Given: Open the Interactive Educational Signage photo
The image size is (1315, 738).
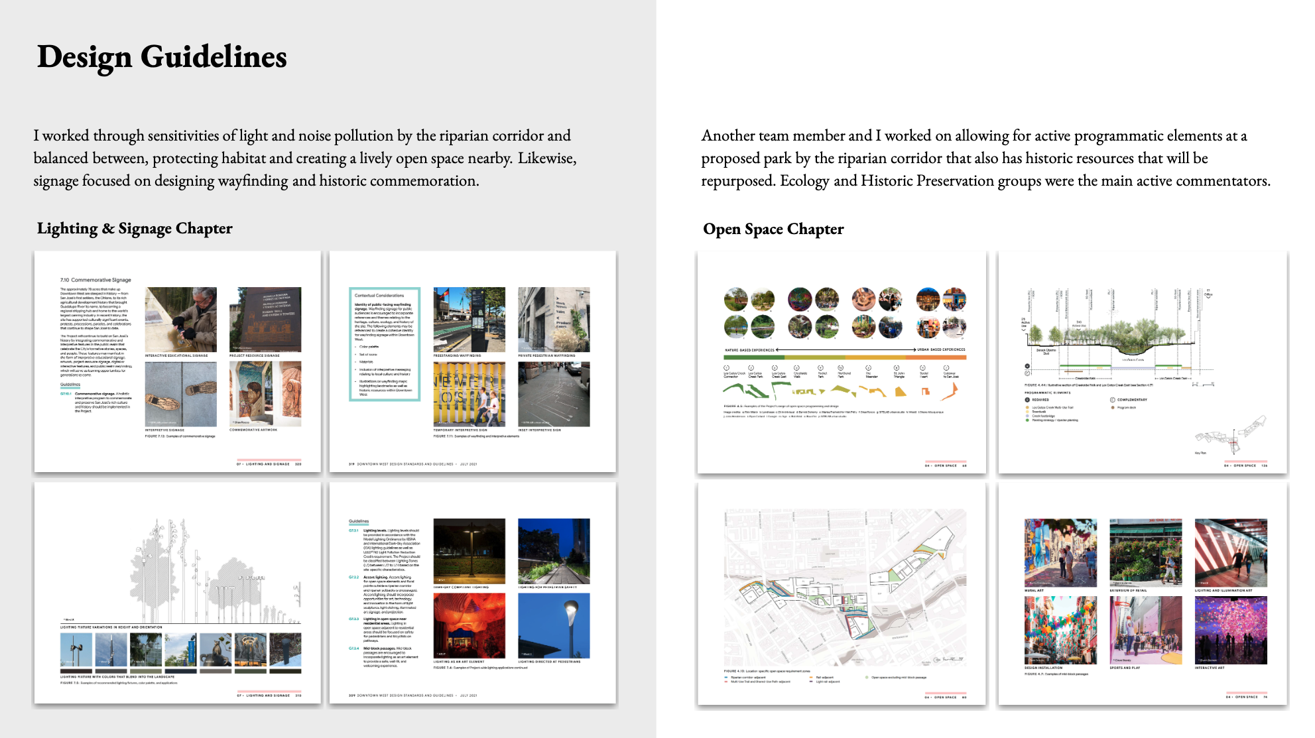Looking at the screenshot, I should [x=180, y=320].
